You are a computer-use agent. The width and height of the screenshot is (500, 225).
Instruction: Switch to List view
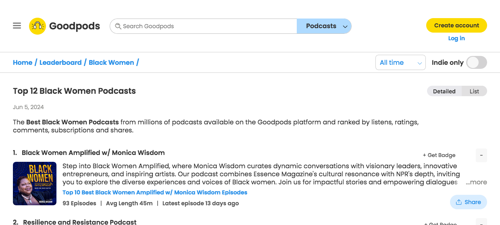click(x=474, y=91)
